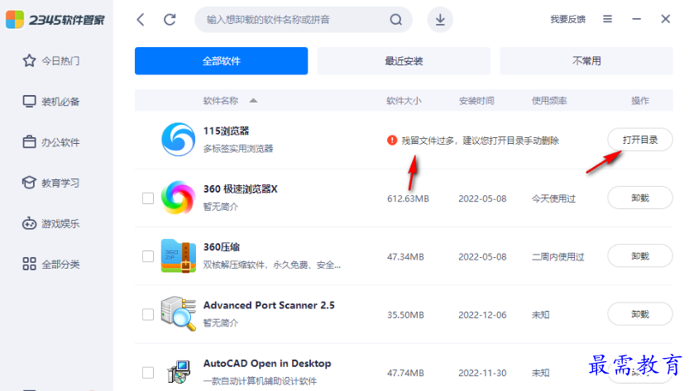
Task: Click the 2022-12-06 install date
Action: point(482,315)
